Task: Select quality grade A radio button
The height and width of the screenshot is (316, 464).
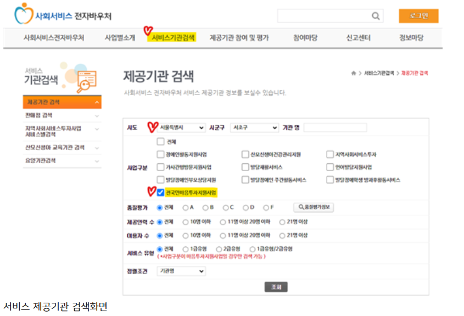Action: [185, 208]
